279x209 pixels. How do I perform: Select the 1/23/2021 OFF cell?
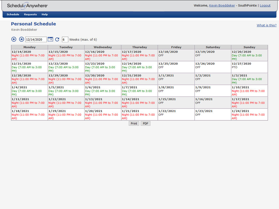pyautogui.click(x=213, y=114)
